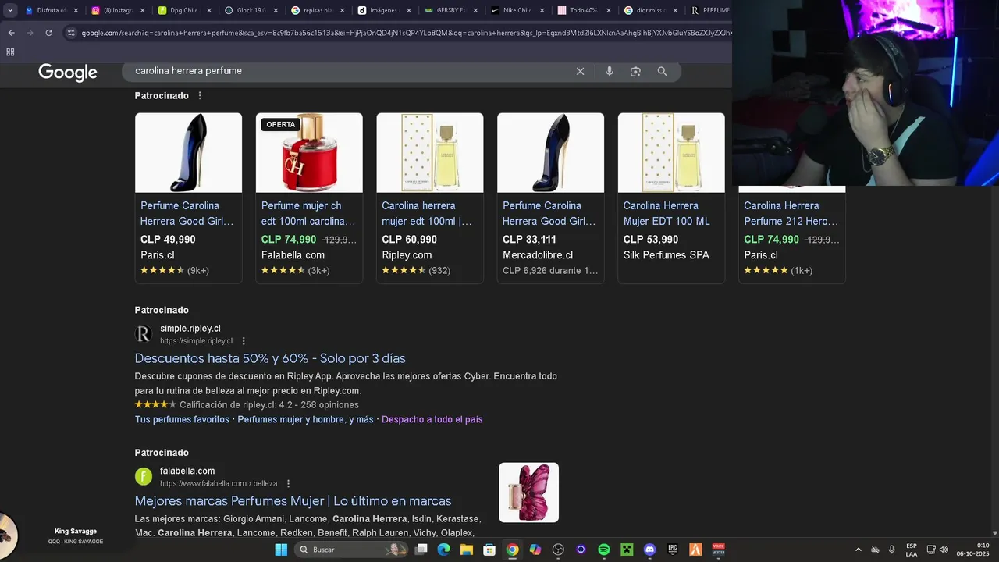Open Perfume mujer ch edt 100ml Falabella link

tap(308, 213)
